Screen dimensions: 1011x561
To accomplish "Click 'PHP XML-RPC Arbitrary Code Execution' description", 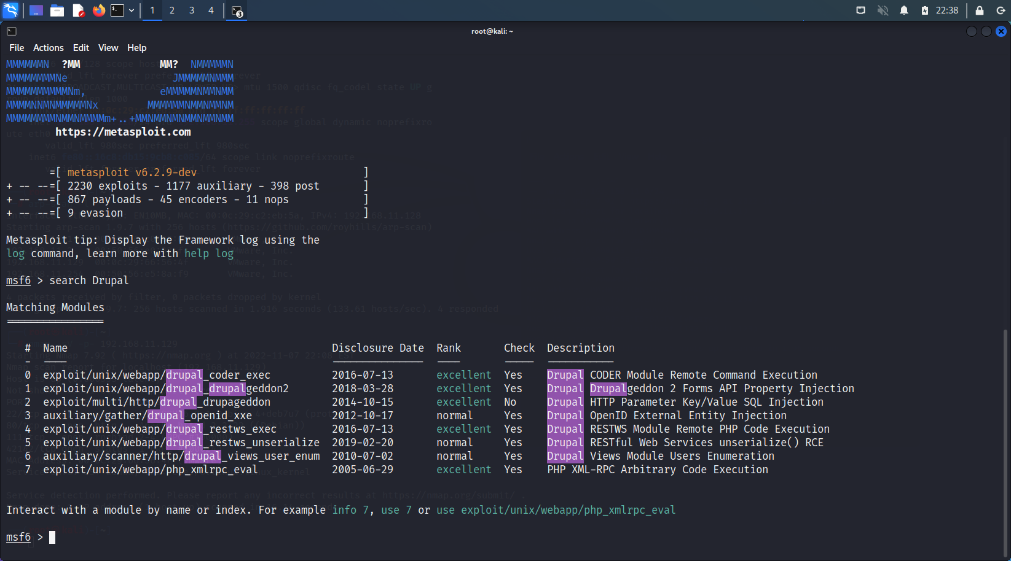I will [x=658, y=470].
